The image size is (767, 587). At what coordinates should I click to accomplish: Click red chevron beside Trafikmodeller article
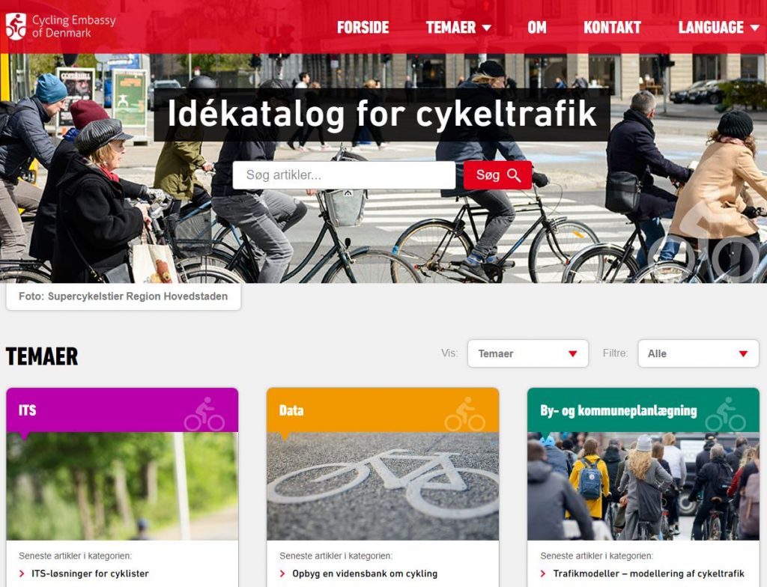pyautogui.click(x=543, y=574)
